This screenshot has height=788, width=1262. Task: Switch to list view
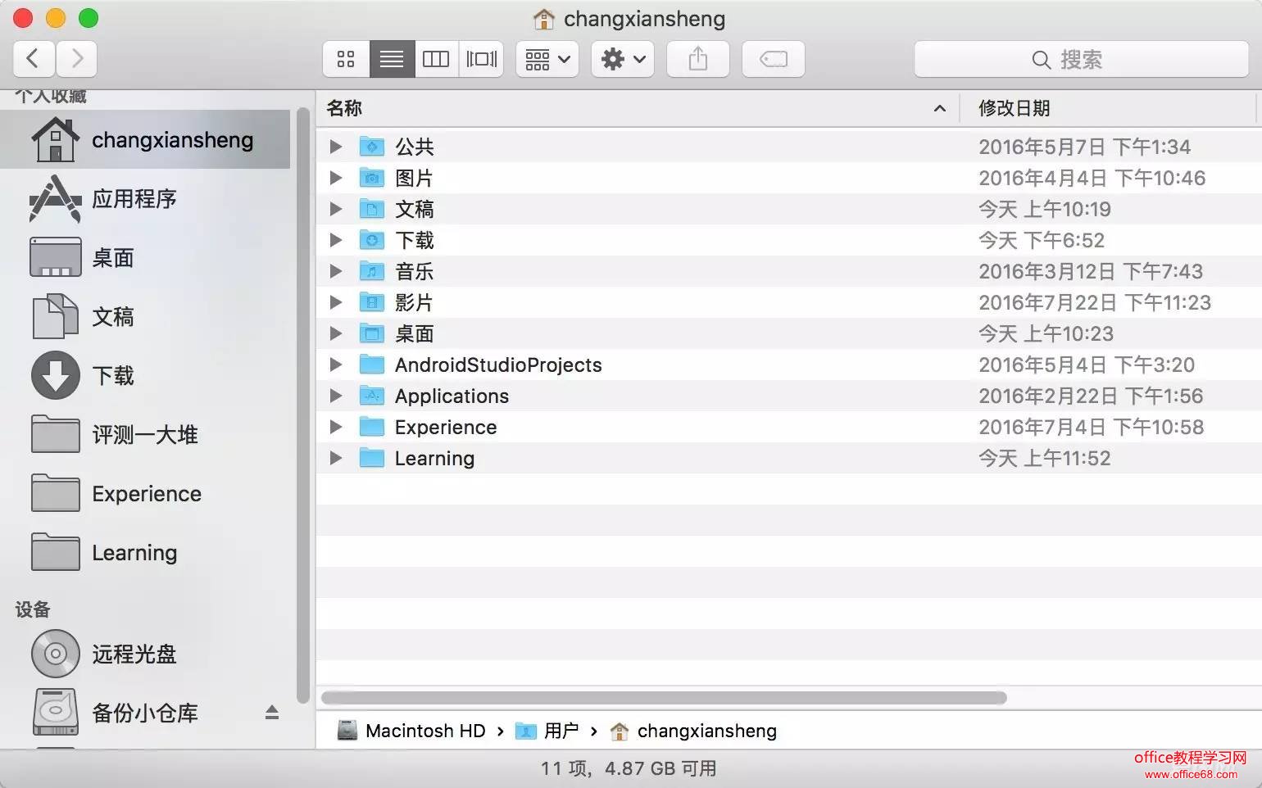click(x=392, y=59)
